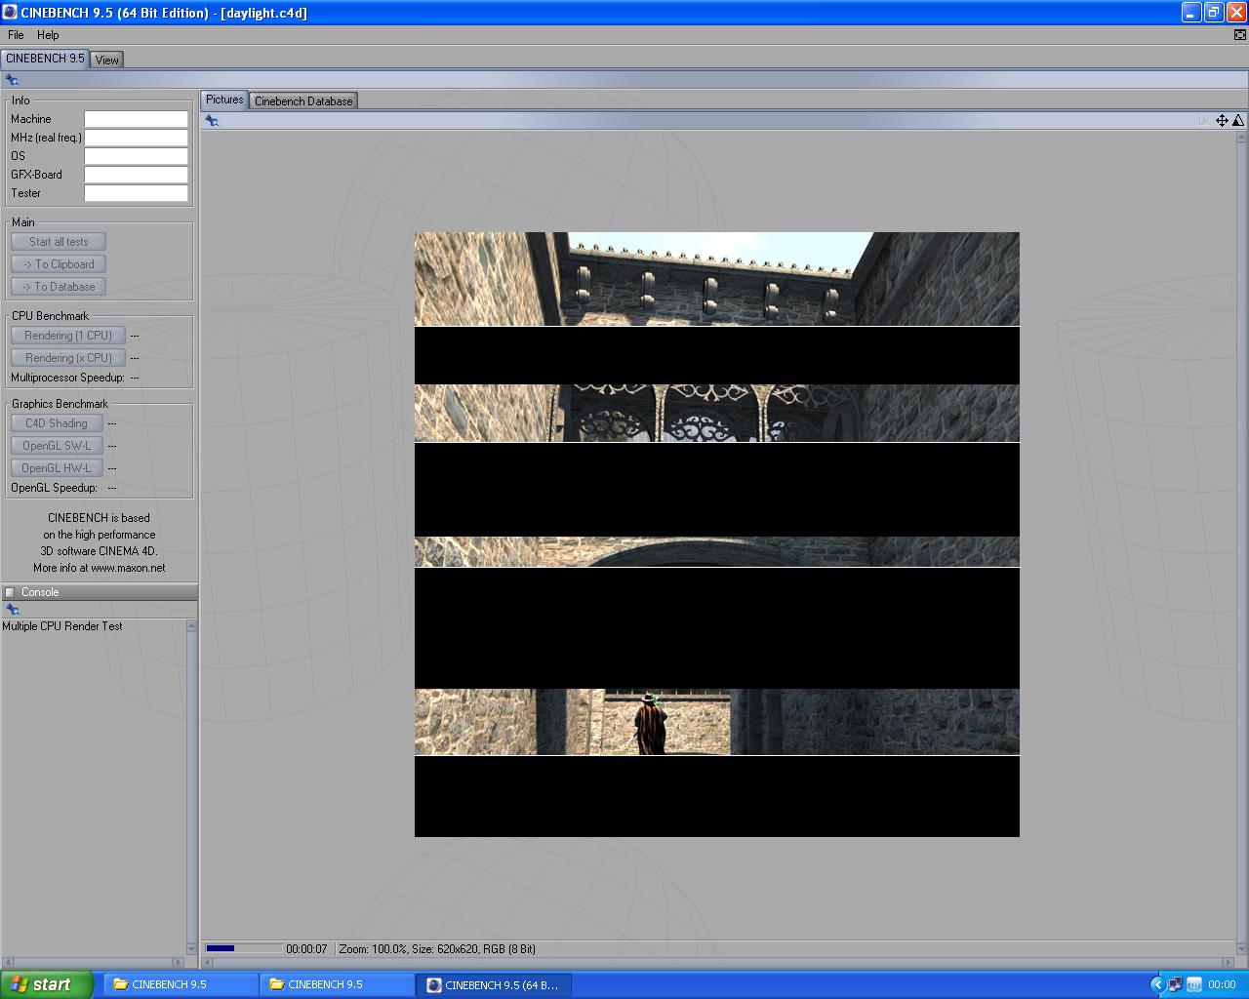Click the render progress bar in the status bar
Viewport: 1249px width, 999px height.
pos(243,948)
